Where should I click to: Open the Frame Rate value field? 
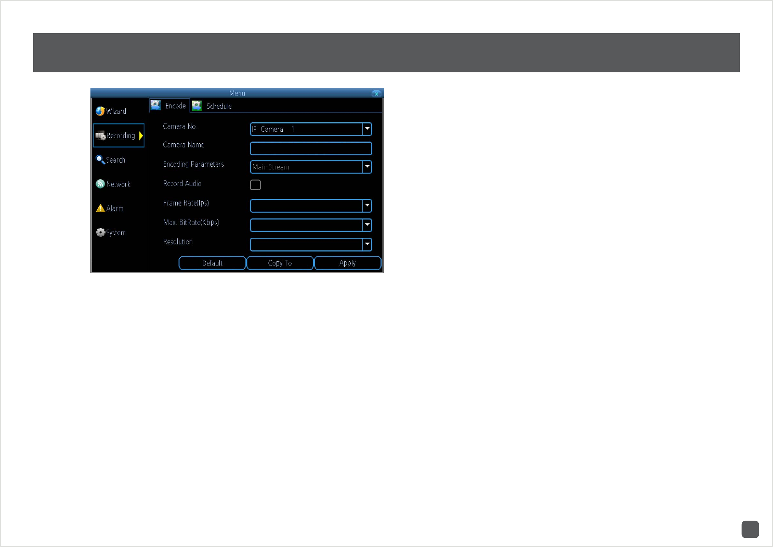coord(311,206)
